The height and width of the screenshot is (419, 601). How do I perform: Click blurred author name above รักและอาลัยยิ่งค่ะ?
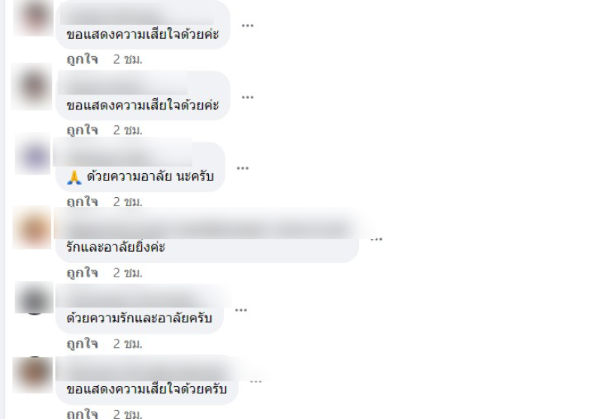pyautogui.click(x=207, y=229)
